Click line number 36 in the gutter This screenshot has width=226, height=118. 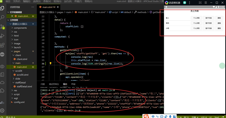pyautogui.click(x=43, y=63)
